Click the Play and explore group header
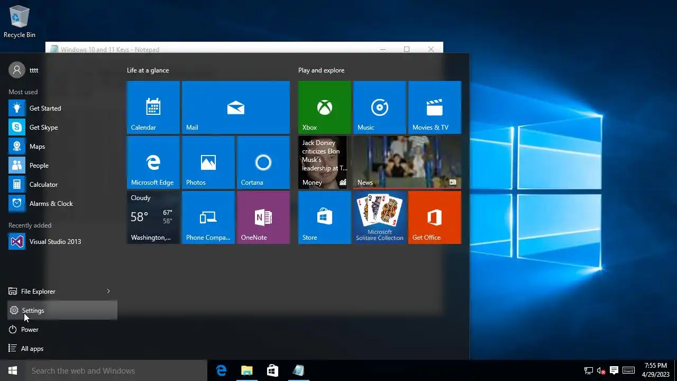The height and width of the screenshot is (381, 677). pyautogui.click(x=321, y=70)
